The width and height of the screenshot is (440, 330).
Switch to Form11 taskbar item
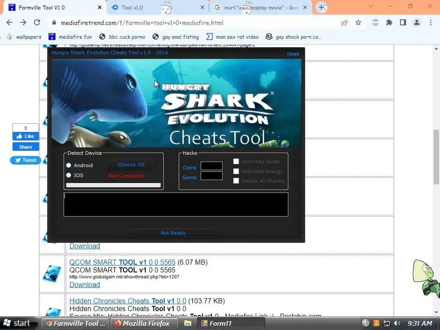(231, 323)
